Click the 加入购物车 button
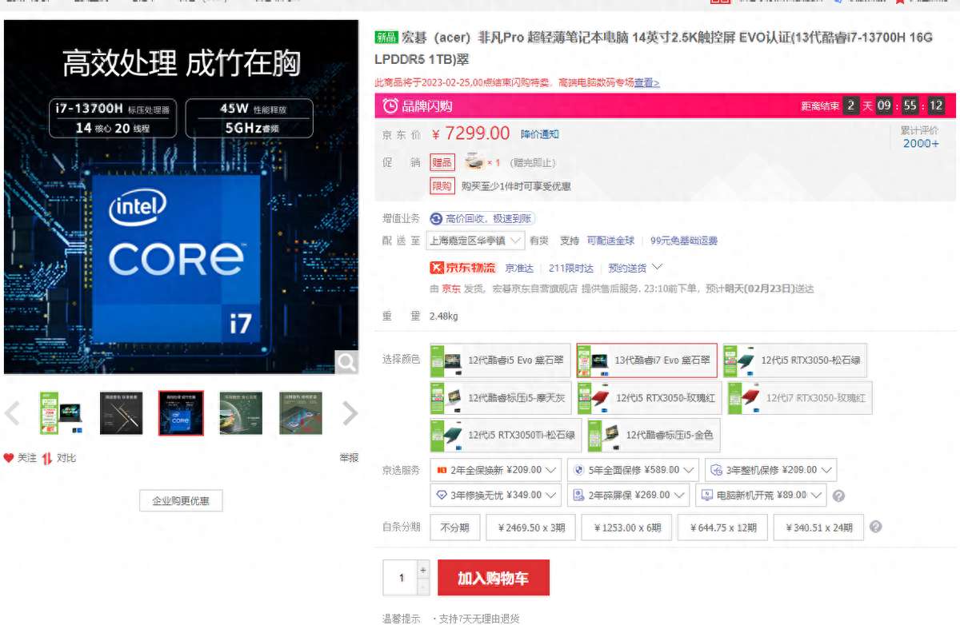Image resolution: width=960 pixels, height=625 pixels. pos(493,578)
